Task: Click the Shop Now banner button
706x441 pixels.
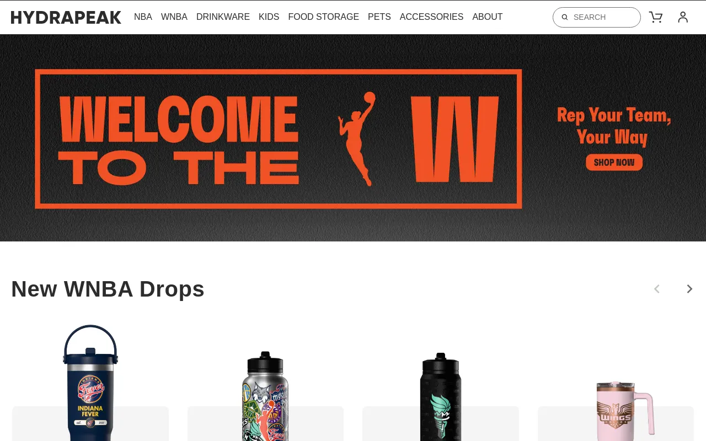Action: [614, 163]
